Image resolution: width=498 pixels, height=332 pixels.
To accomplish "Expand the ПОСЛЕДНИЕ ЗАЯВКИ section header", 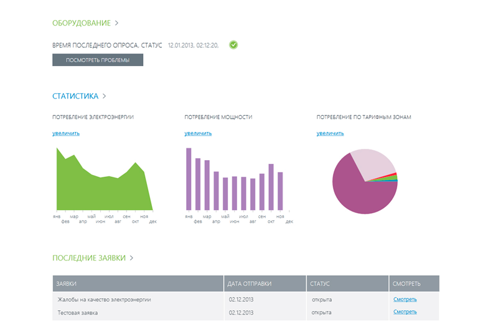I will point(93,258).
